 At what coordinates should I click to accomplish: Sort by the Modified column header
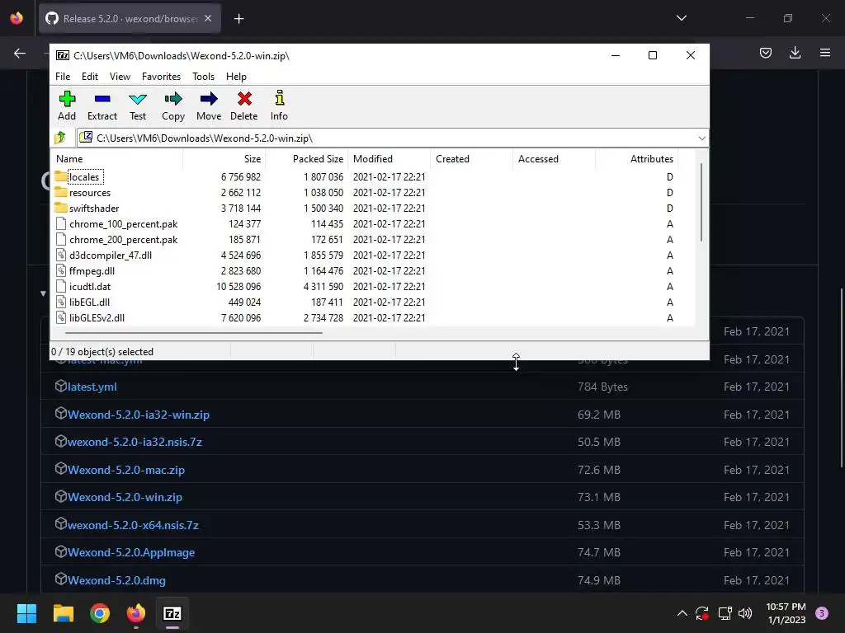pos(389,159)
